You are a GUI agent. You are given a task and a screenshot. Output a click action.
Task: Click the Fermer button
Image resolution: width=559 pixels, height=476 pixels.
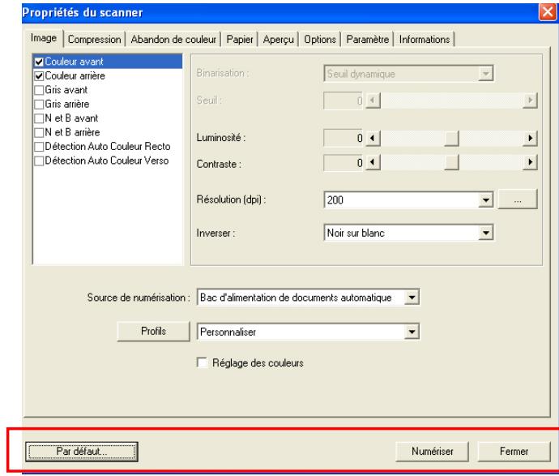pos(514,452)
